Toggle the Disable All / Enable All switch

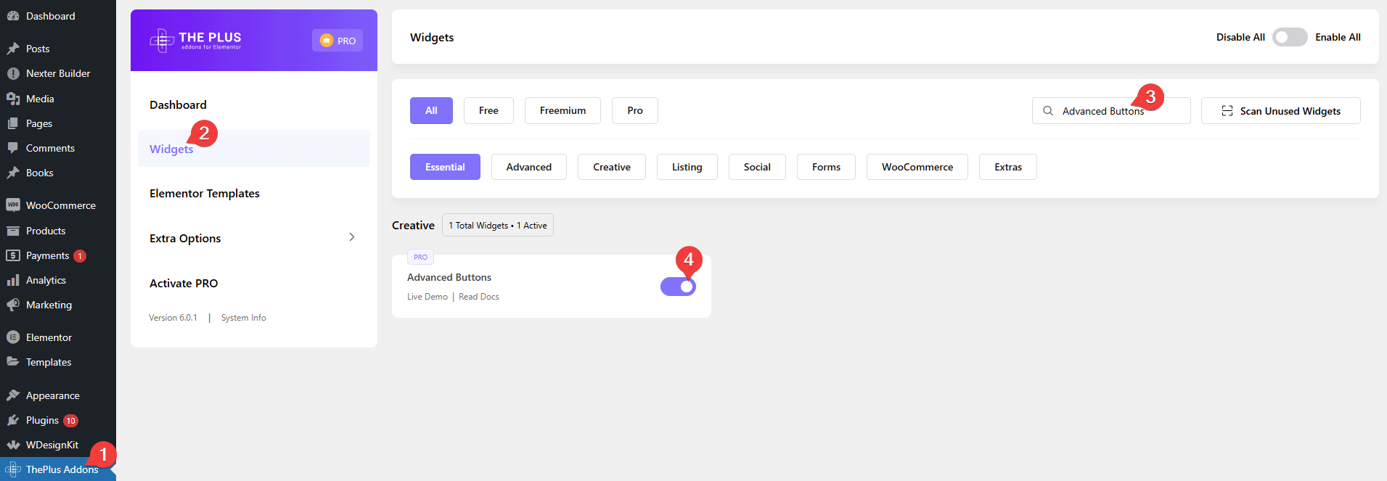click(x=1289, y=37)
